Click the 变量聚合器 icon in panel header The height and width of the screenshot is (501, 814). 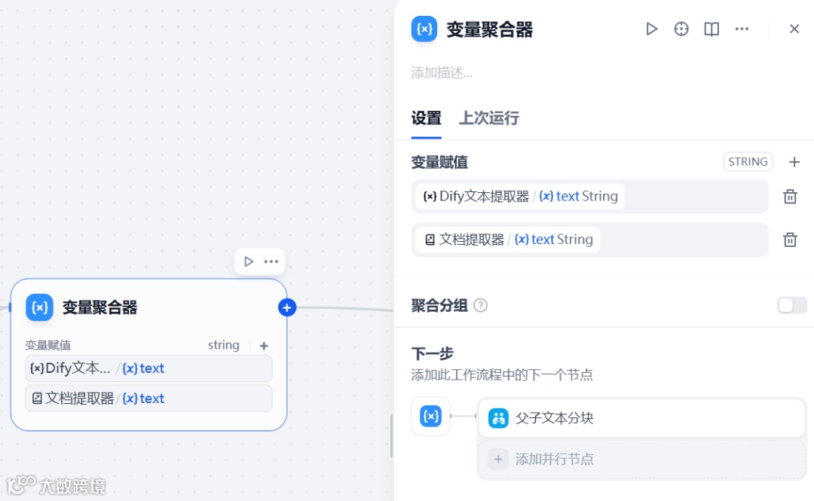pyautogui.click(x=424, y=29)
